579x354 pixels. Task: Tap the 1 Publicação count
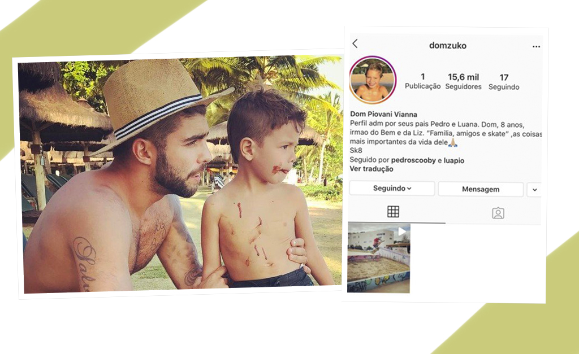[x=422, y=81]
